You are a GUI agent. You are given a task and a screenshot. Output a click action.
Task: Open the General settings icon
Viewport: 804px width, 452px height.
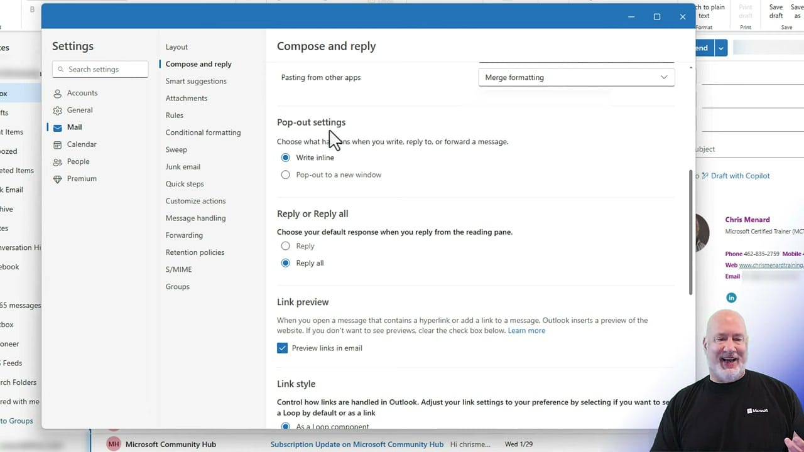(x=57, y=110)
